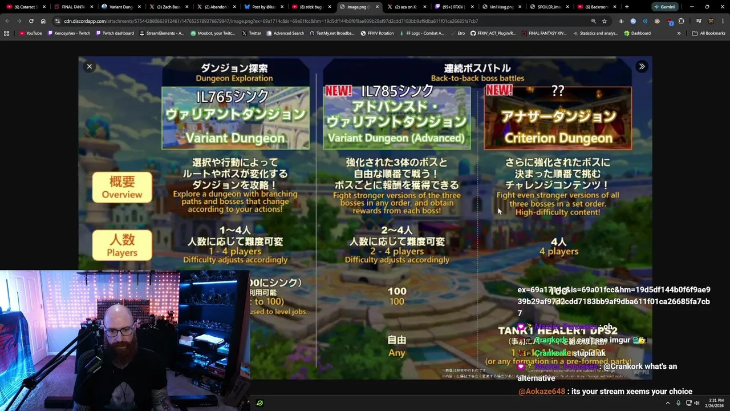The image size is (730, 411).
Task: Expand the image panel chevron at right
Action: [642, 67]
